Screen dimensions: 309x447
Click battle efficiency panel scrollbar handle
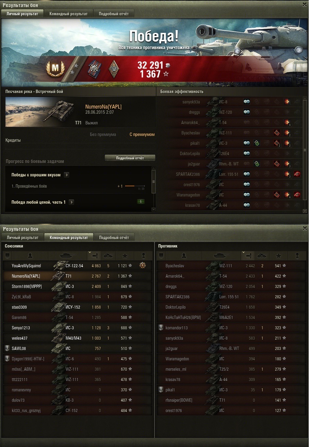(305, 150)
